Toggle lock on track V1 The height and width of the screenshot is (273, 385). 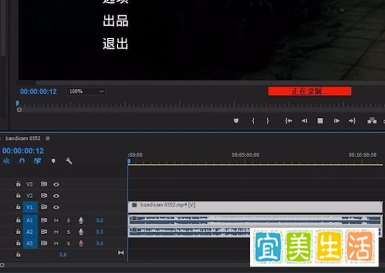18,207
